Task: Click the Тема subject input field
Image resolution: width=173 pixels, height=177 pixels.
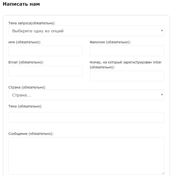Action: tap(86, 117)
